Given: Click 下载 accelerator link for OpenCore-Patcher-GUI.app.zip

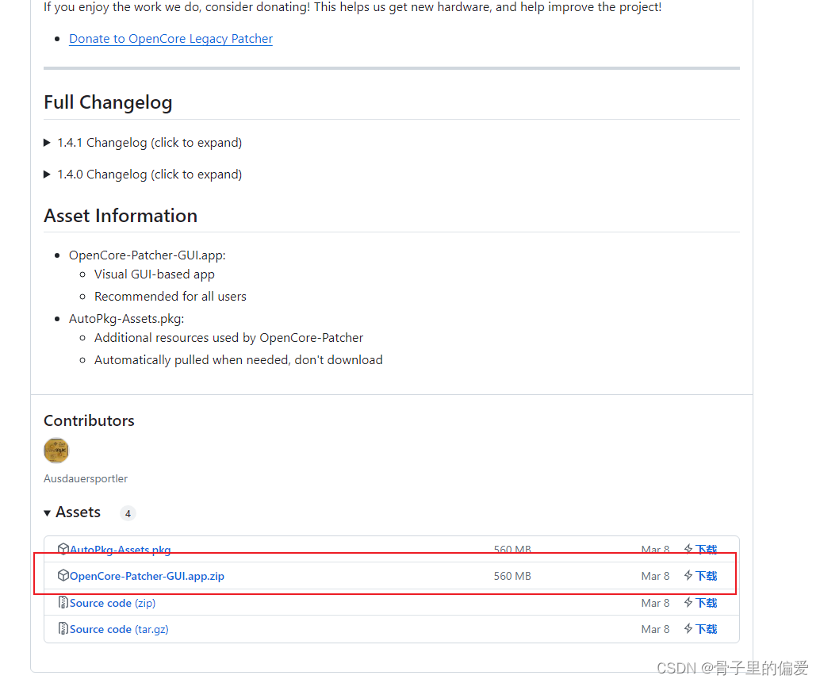Looking at the screenshot, I should [706, 576].
